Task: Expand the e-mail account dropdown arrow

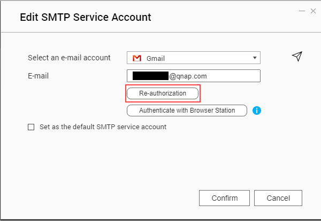Action: click(255, 58)
